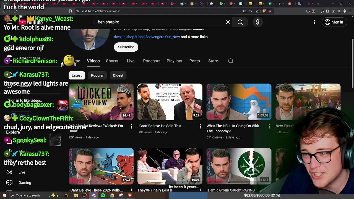
Task: Click title 'I Can't Believe He Said This...'
Action: coord(161,126)
